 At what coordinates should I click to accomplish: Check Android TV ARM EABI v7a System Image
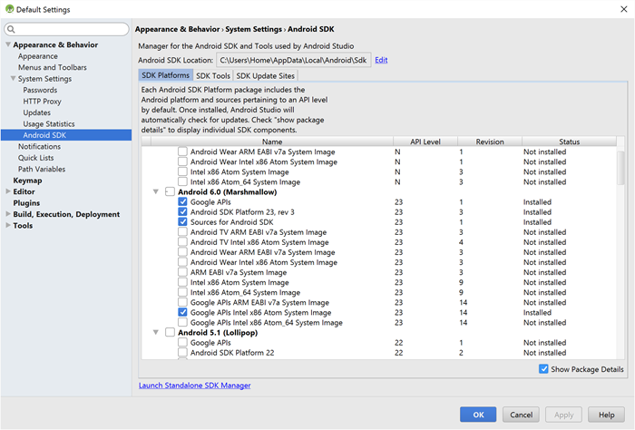pos(182,232)
